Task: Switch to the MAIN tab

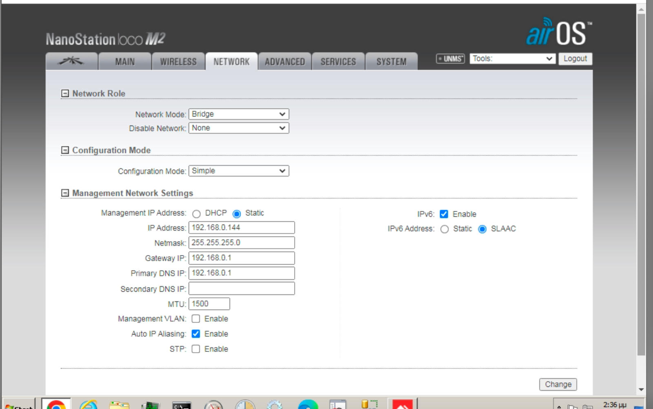Action: [x=125, y=61]
